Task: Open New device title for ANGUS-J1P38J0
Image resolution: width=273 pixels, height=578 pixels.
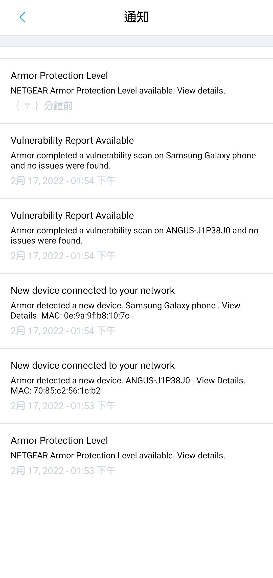Action: click(x=93, y=365)
